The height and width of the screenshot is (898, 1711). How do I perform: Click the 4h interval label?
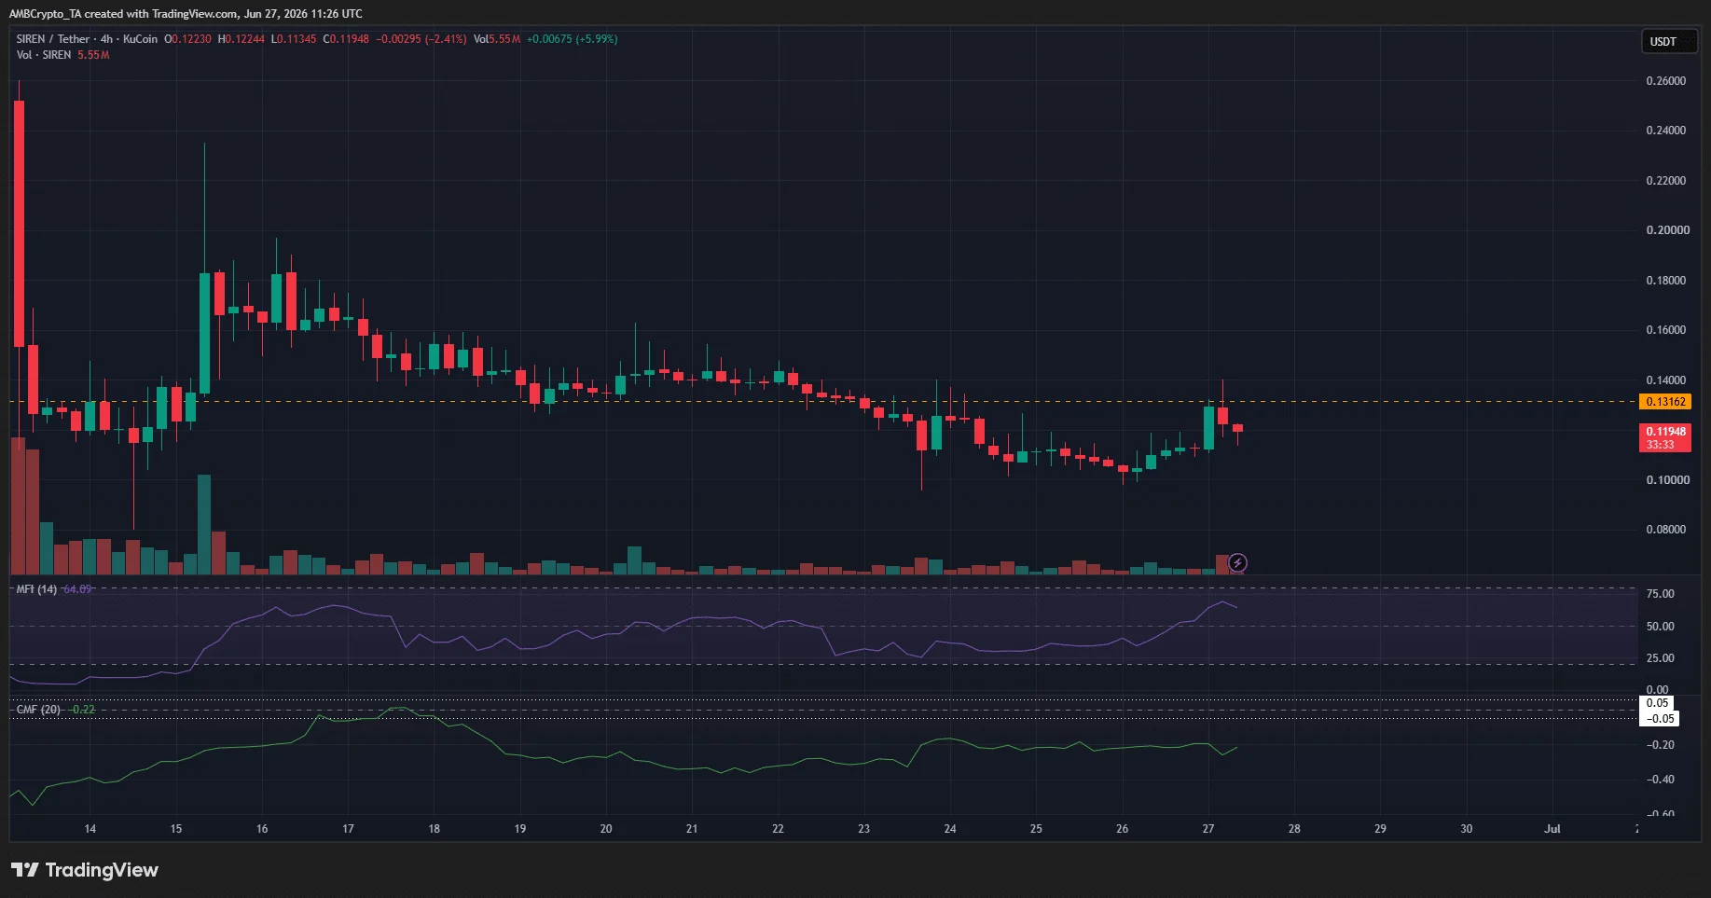[106, 39]
